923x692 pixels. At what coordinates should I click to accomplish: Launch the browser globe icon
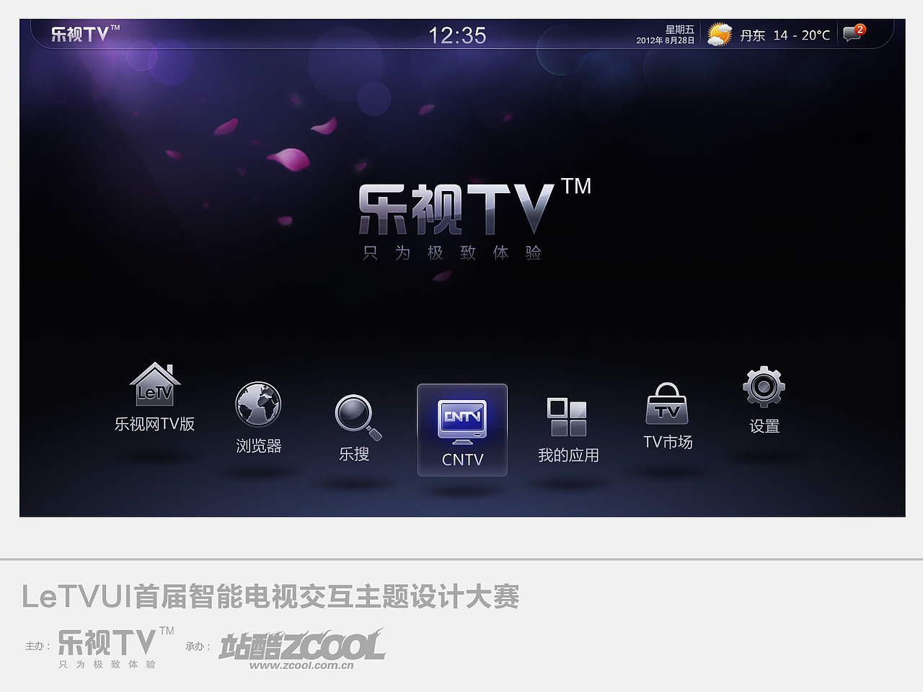258,404
